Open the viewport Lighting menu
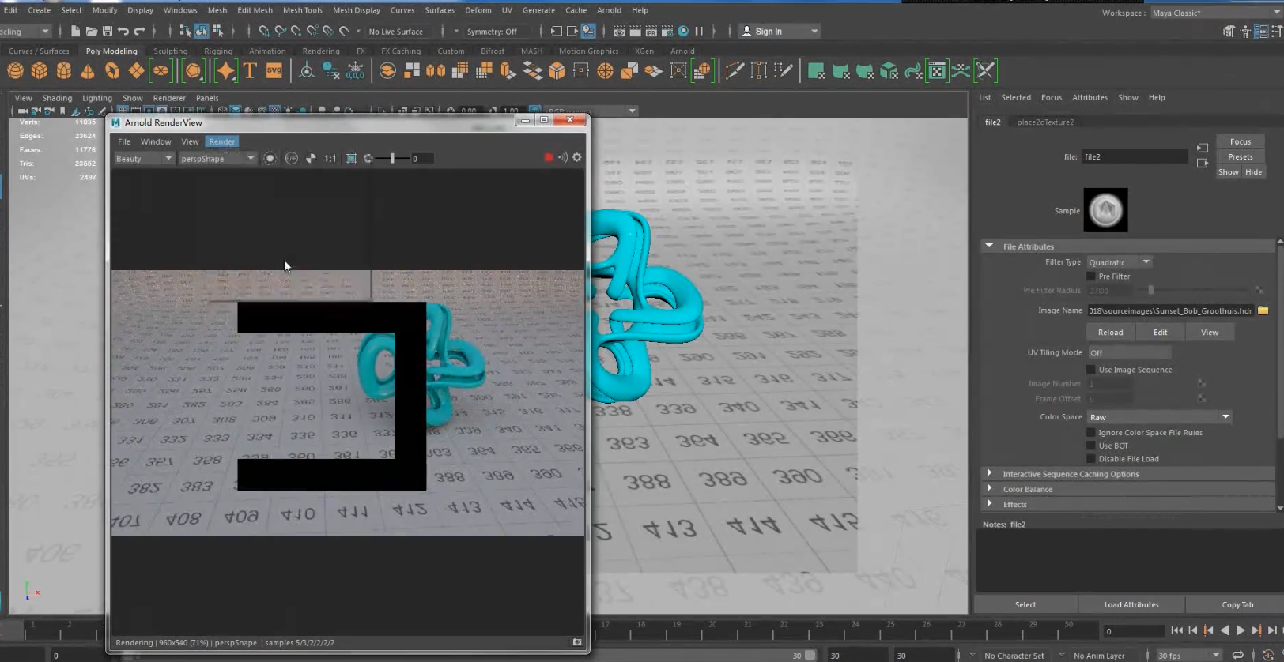 (x=97, y=98)
